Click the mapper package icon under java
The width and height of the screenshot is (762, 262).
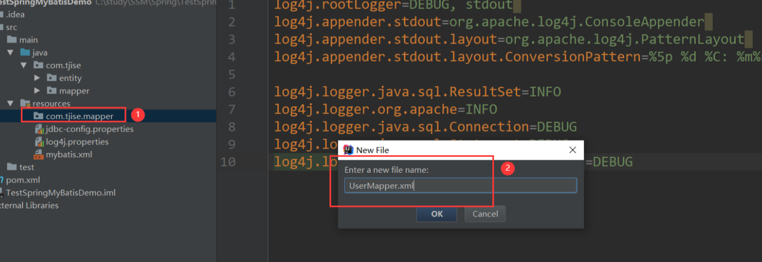tap(52, 91)
